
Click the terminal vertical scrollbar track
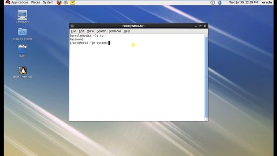coord(206,77)
